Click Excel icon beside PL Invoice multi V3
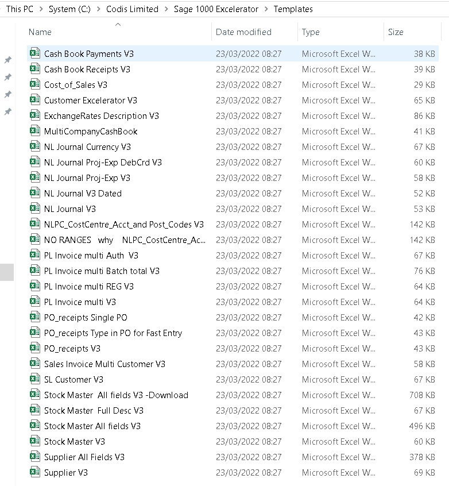This screenshot has width=449, height=486. tap(34, 301)
